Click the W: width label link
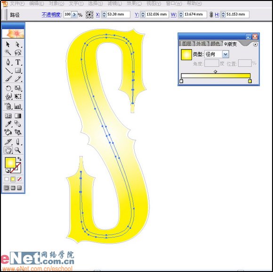The image size is (273, 272). 174,15
